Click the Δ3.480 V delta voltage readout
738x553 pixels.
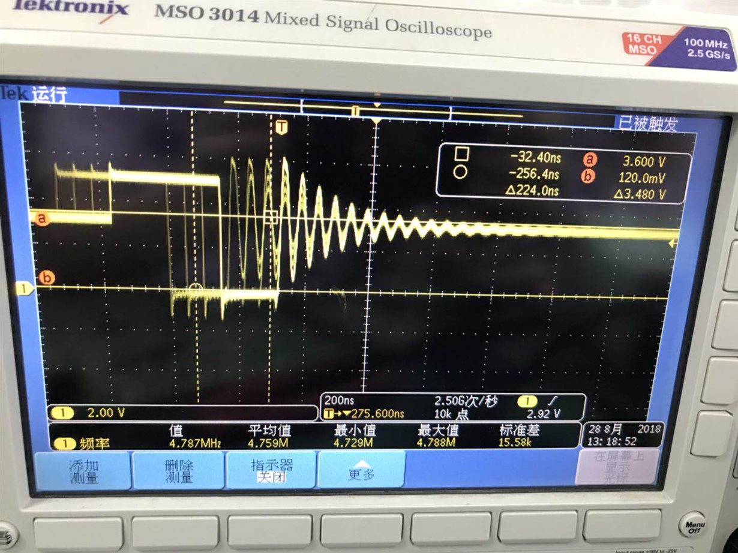pos(640,194)
